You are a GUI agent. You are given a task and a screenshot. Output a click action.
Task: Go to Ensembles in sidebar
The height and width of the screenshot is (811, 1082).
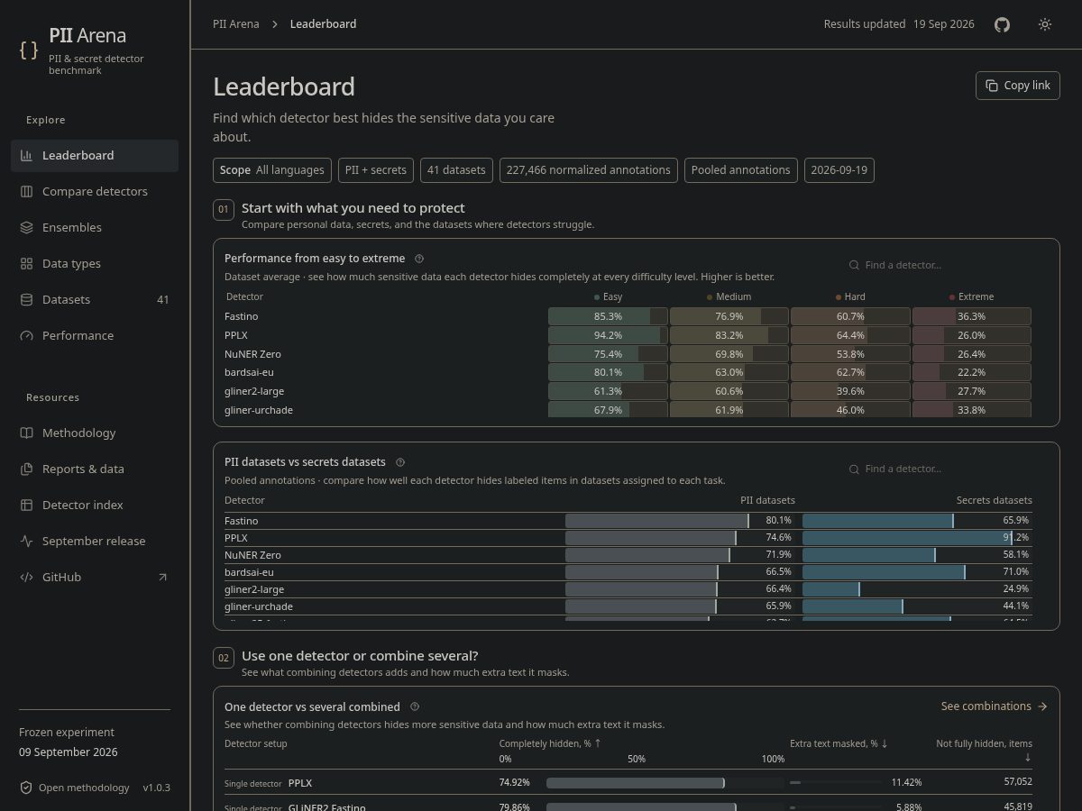coord(95,227)
